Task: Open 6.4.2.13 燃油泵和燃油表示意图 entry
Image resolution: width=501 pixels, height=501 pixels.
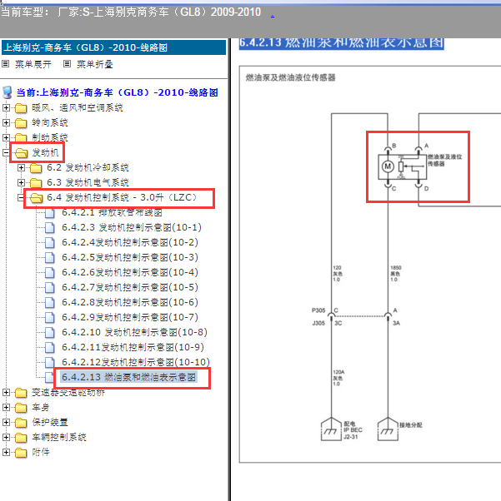Action: [x=128, y=377]
